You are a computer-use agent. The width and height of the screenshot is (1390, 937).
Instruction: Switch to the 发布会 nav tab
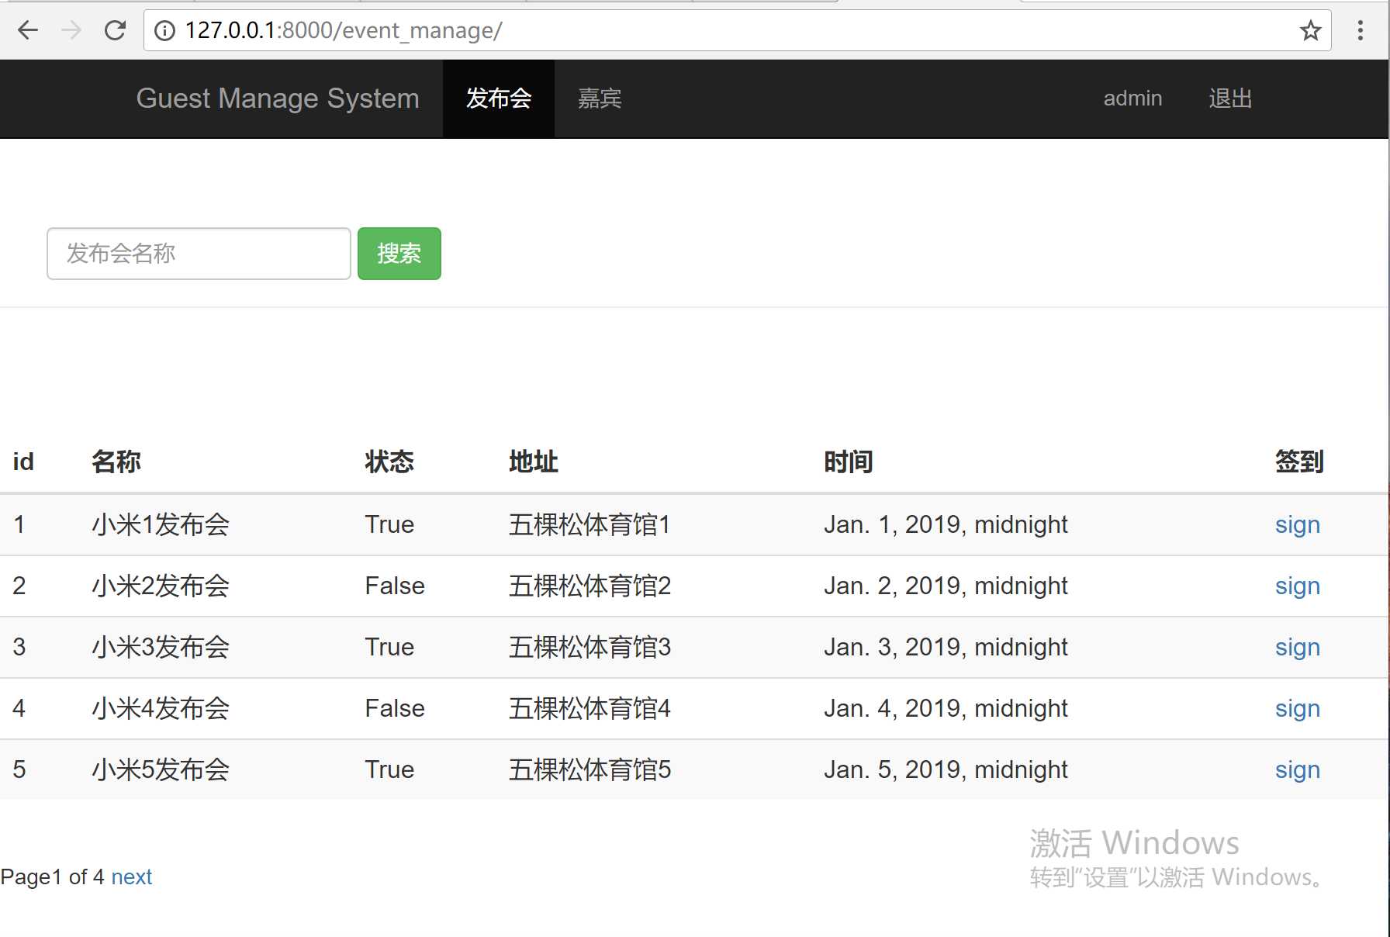pos(499,99)
